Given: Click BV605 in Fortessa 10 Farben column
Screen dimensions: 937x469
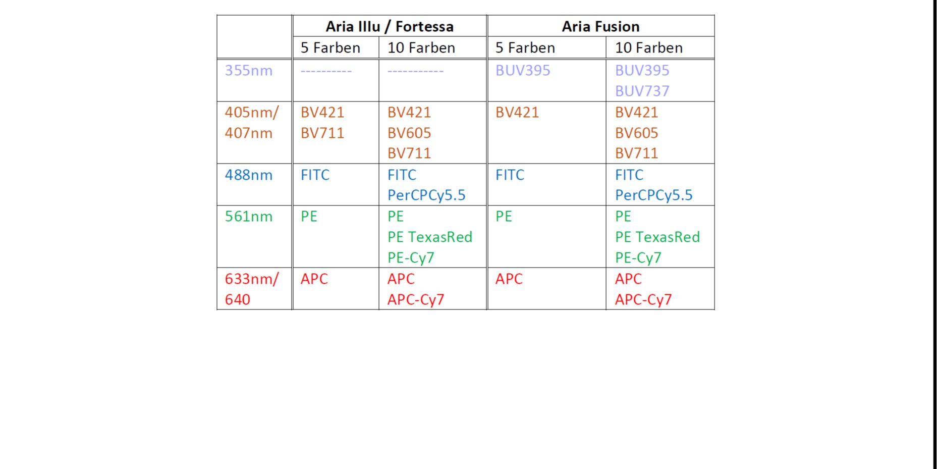Looking at the screenshot, I should pos(409,133).
